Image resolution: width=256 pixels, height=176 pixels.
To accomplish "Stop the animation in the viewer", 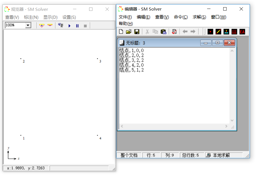I will click(x=85, y=26).
